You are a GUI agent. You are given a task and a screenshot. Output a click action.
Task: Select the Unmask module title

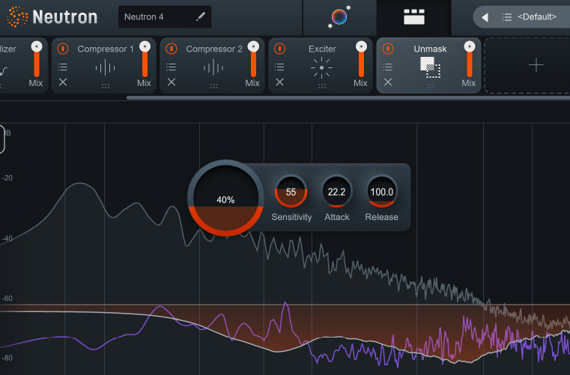(430, 49)
